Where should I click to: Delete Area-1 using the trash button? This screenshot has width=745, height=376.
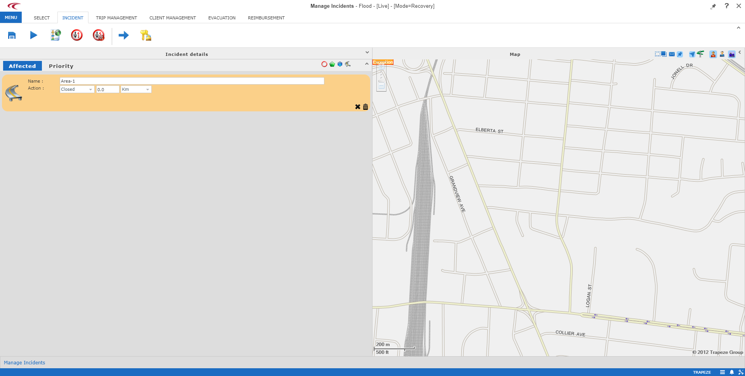(x=365, y=107)
